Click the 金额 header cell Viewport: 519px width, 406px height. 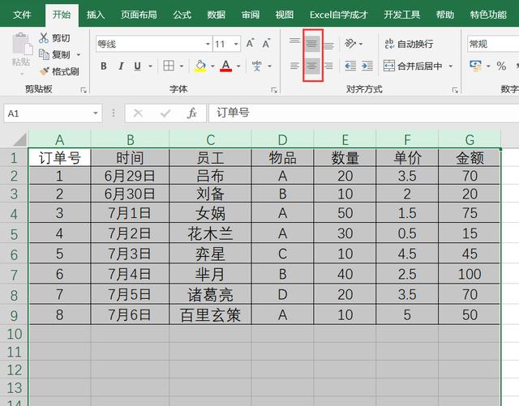click(x=470, y=157)
